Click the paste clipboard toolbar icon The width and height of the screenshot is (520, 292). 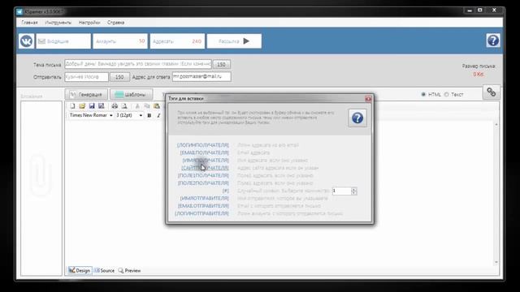156,106
